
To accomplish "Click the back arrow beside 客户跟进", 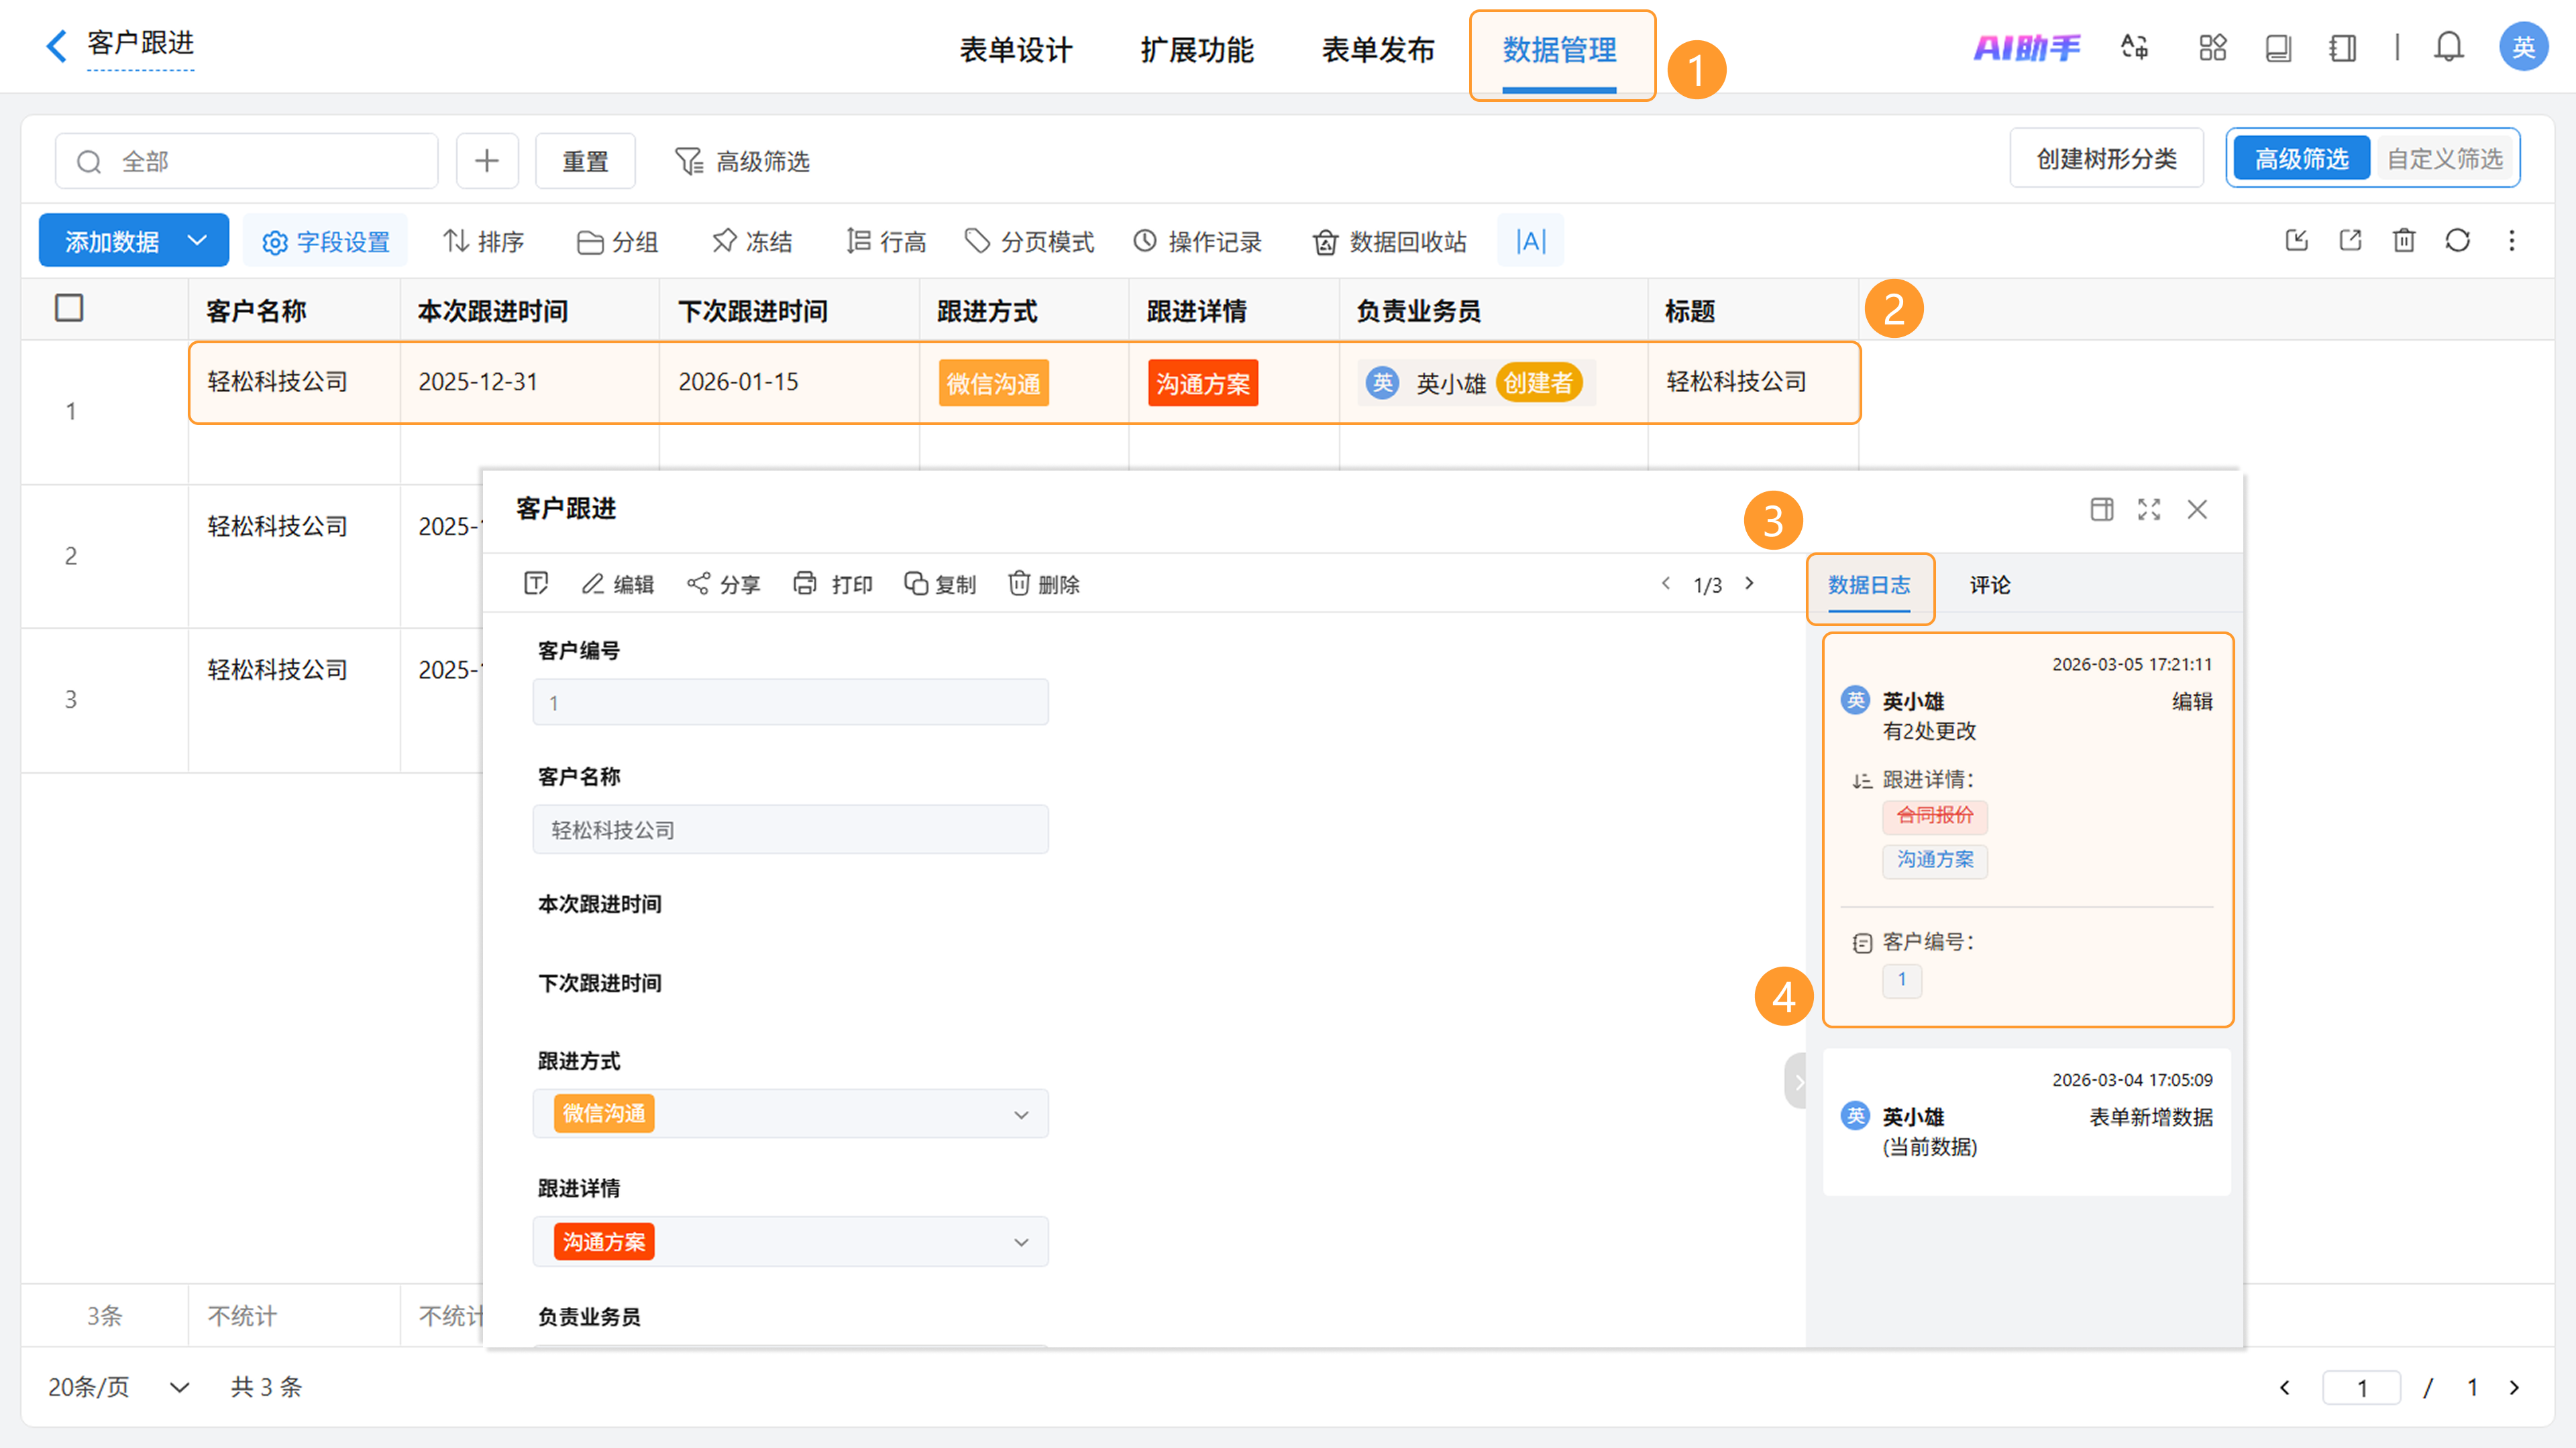I will [x=56, y=46].
